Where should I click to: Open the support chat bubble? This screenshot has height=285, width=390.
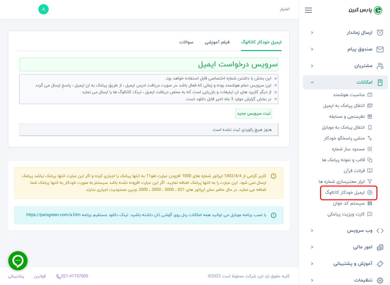point(18,260)
